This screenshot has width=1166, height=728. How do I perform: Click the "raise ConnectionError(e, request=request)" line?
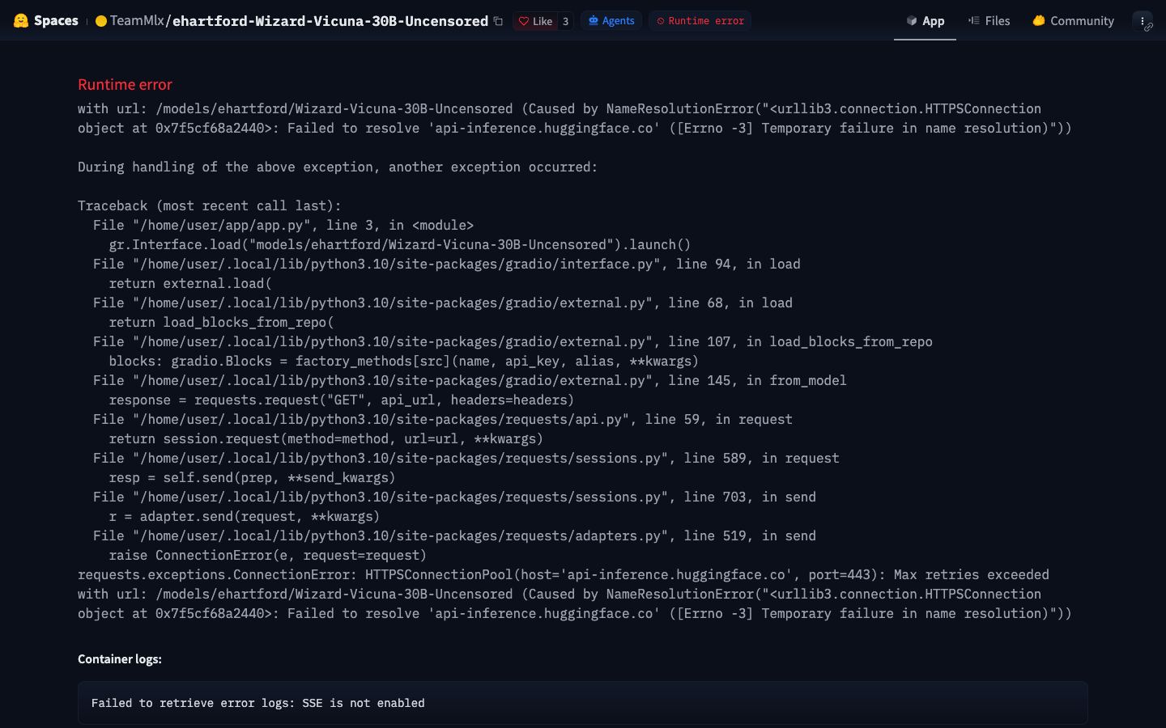pos(267,555)
